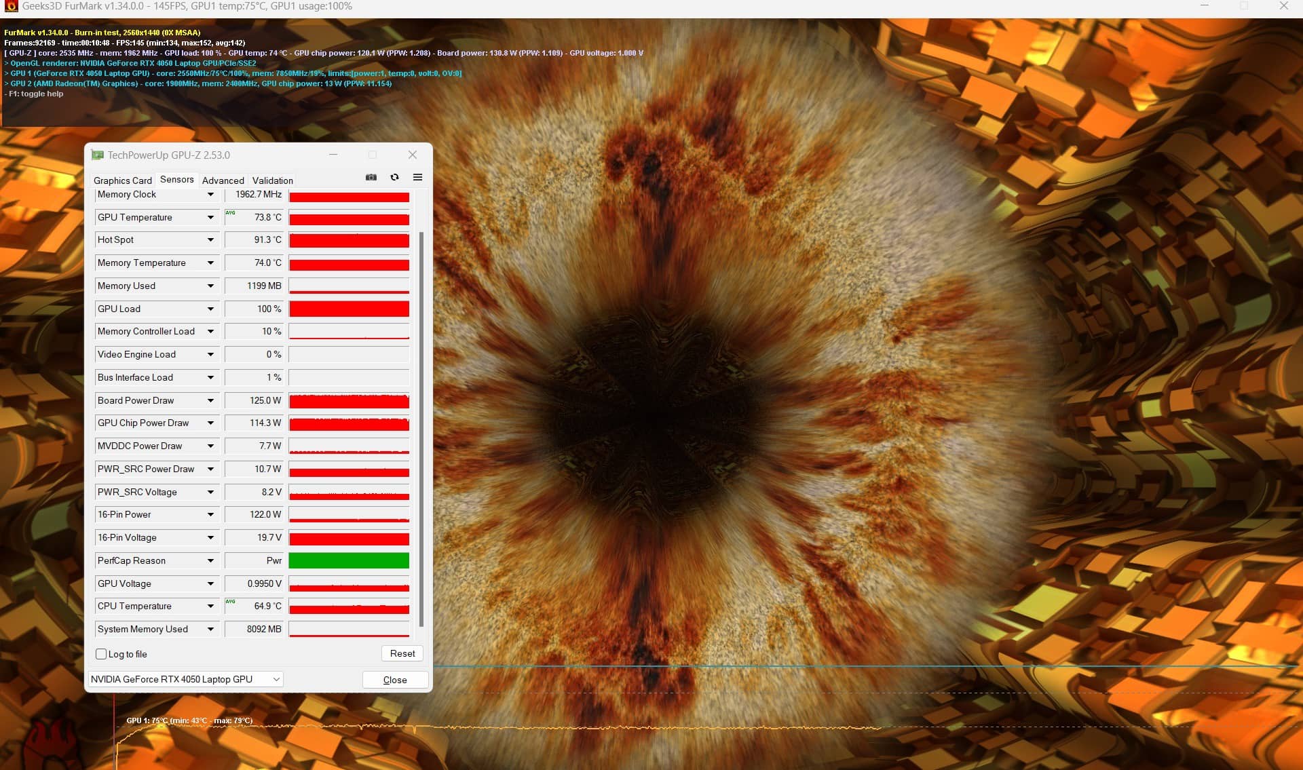Click the Close button in GPU-Z
The height and width of the screenshot is (770, 1303).
(x=395, y=680)
